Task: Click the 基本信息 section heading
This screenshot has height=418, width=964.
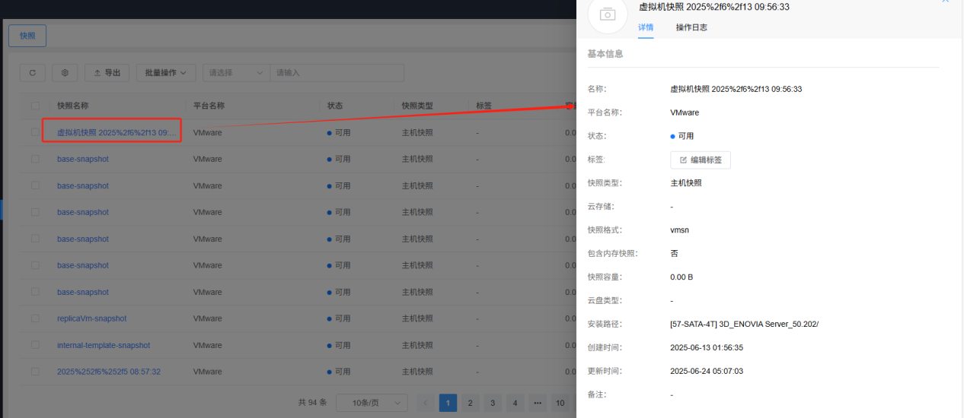Action: click(605, 54)
